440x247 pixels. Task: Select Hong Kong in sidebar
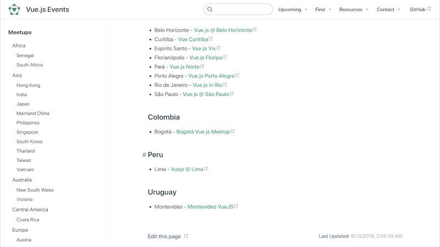pos(28,85)
